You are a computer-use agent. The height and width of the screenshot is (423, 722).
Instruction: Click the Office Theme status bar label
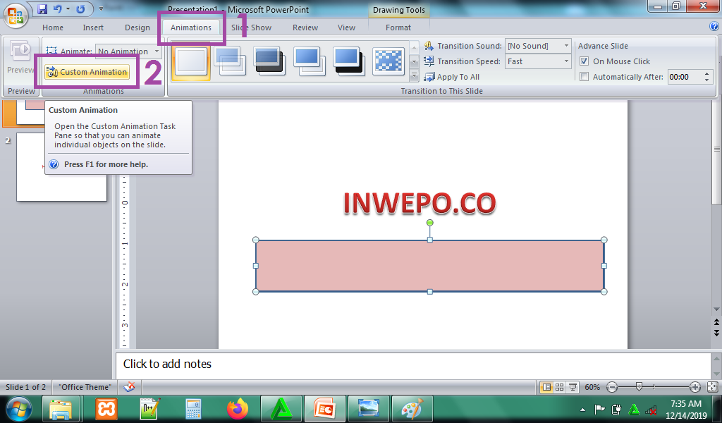click(x=85, y=387)
